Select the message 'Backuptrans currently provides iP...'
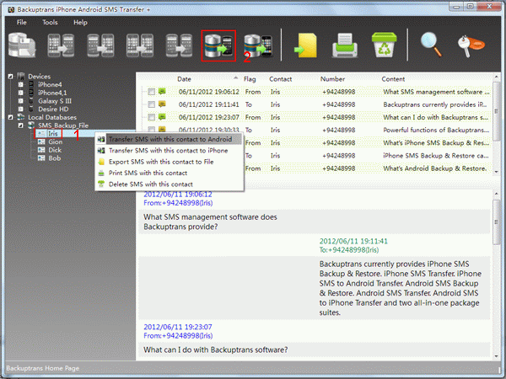Viewport: 506px width, 379px height. click(435, 104)
